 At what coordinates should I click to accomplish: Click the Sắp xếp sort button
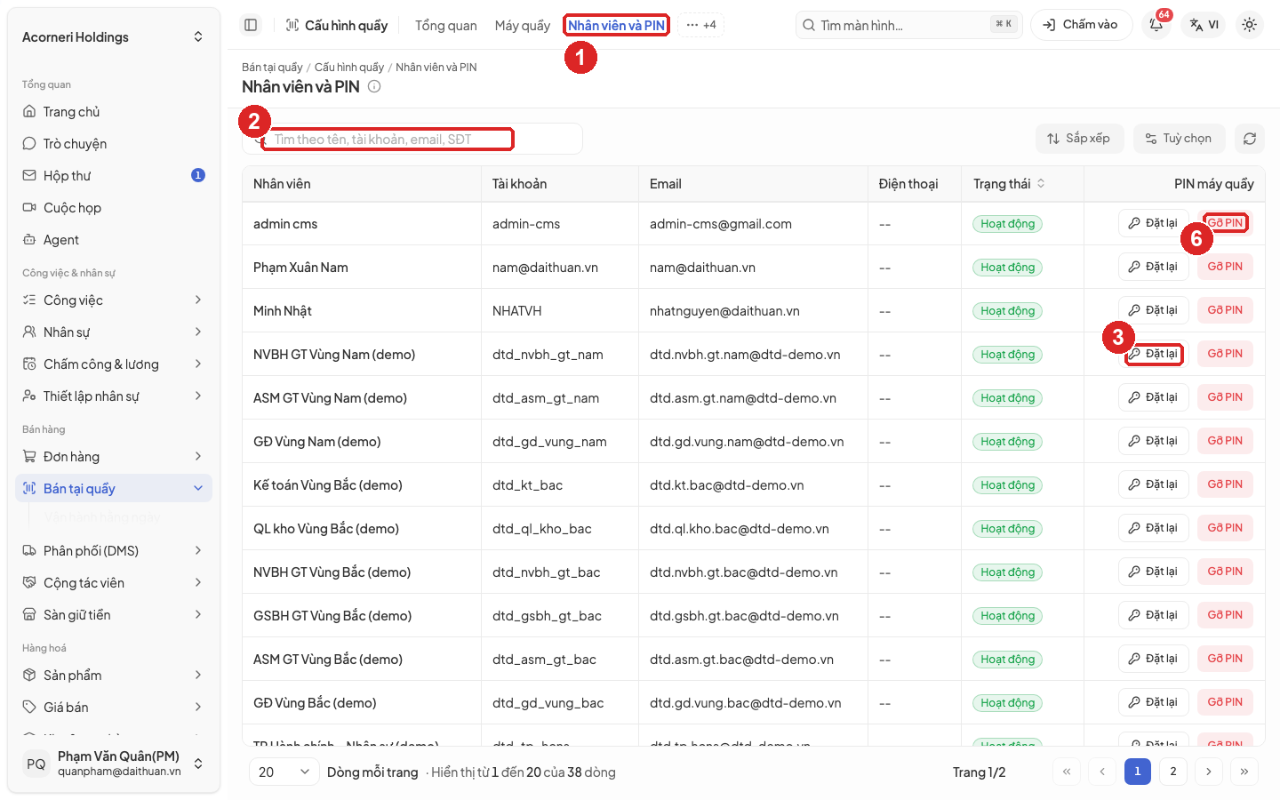pyautogui.click(x=1079, y=139)
